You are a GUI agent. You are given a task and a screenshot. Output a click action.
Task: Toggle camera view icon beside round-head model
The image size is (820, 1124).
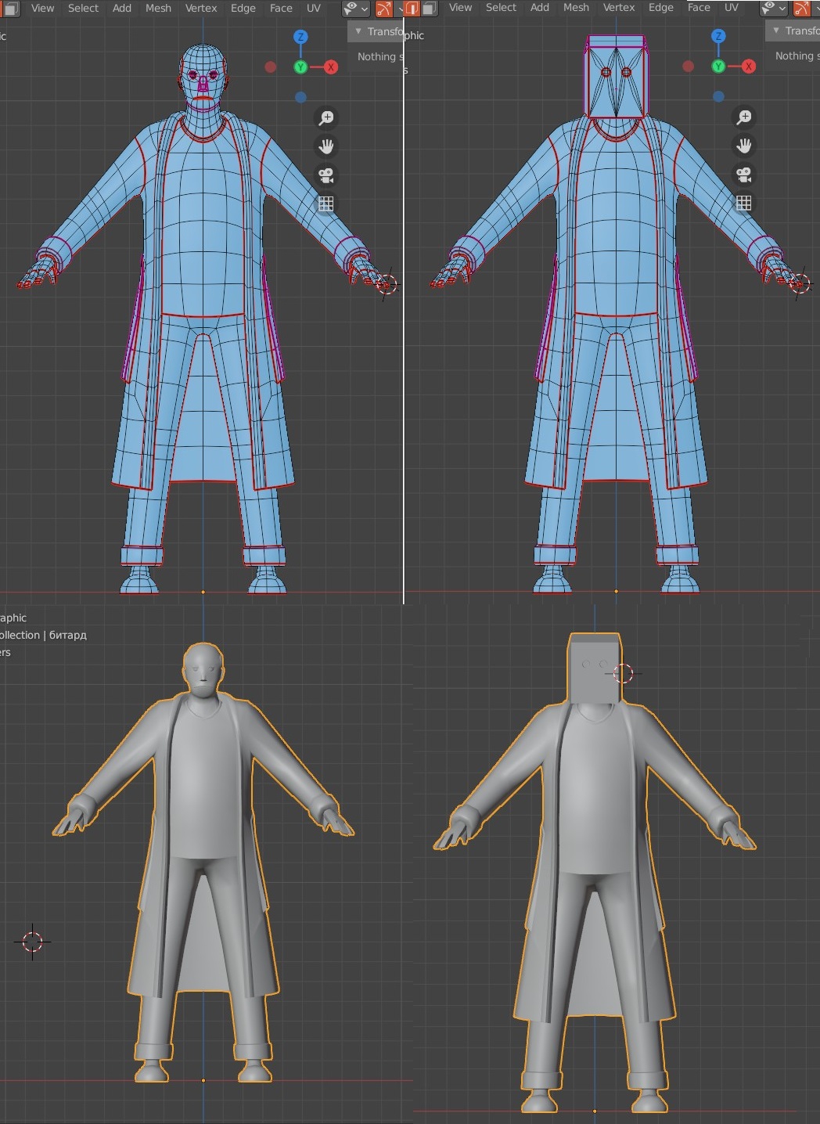click(326, 175)
